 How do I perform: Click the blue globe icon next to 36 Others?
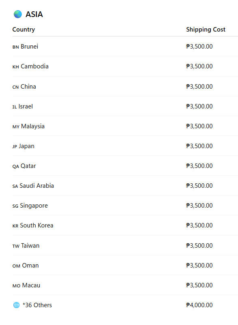pos(16,305)
